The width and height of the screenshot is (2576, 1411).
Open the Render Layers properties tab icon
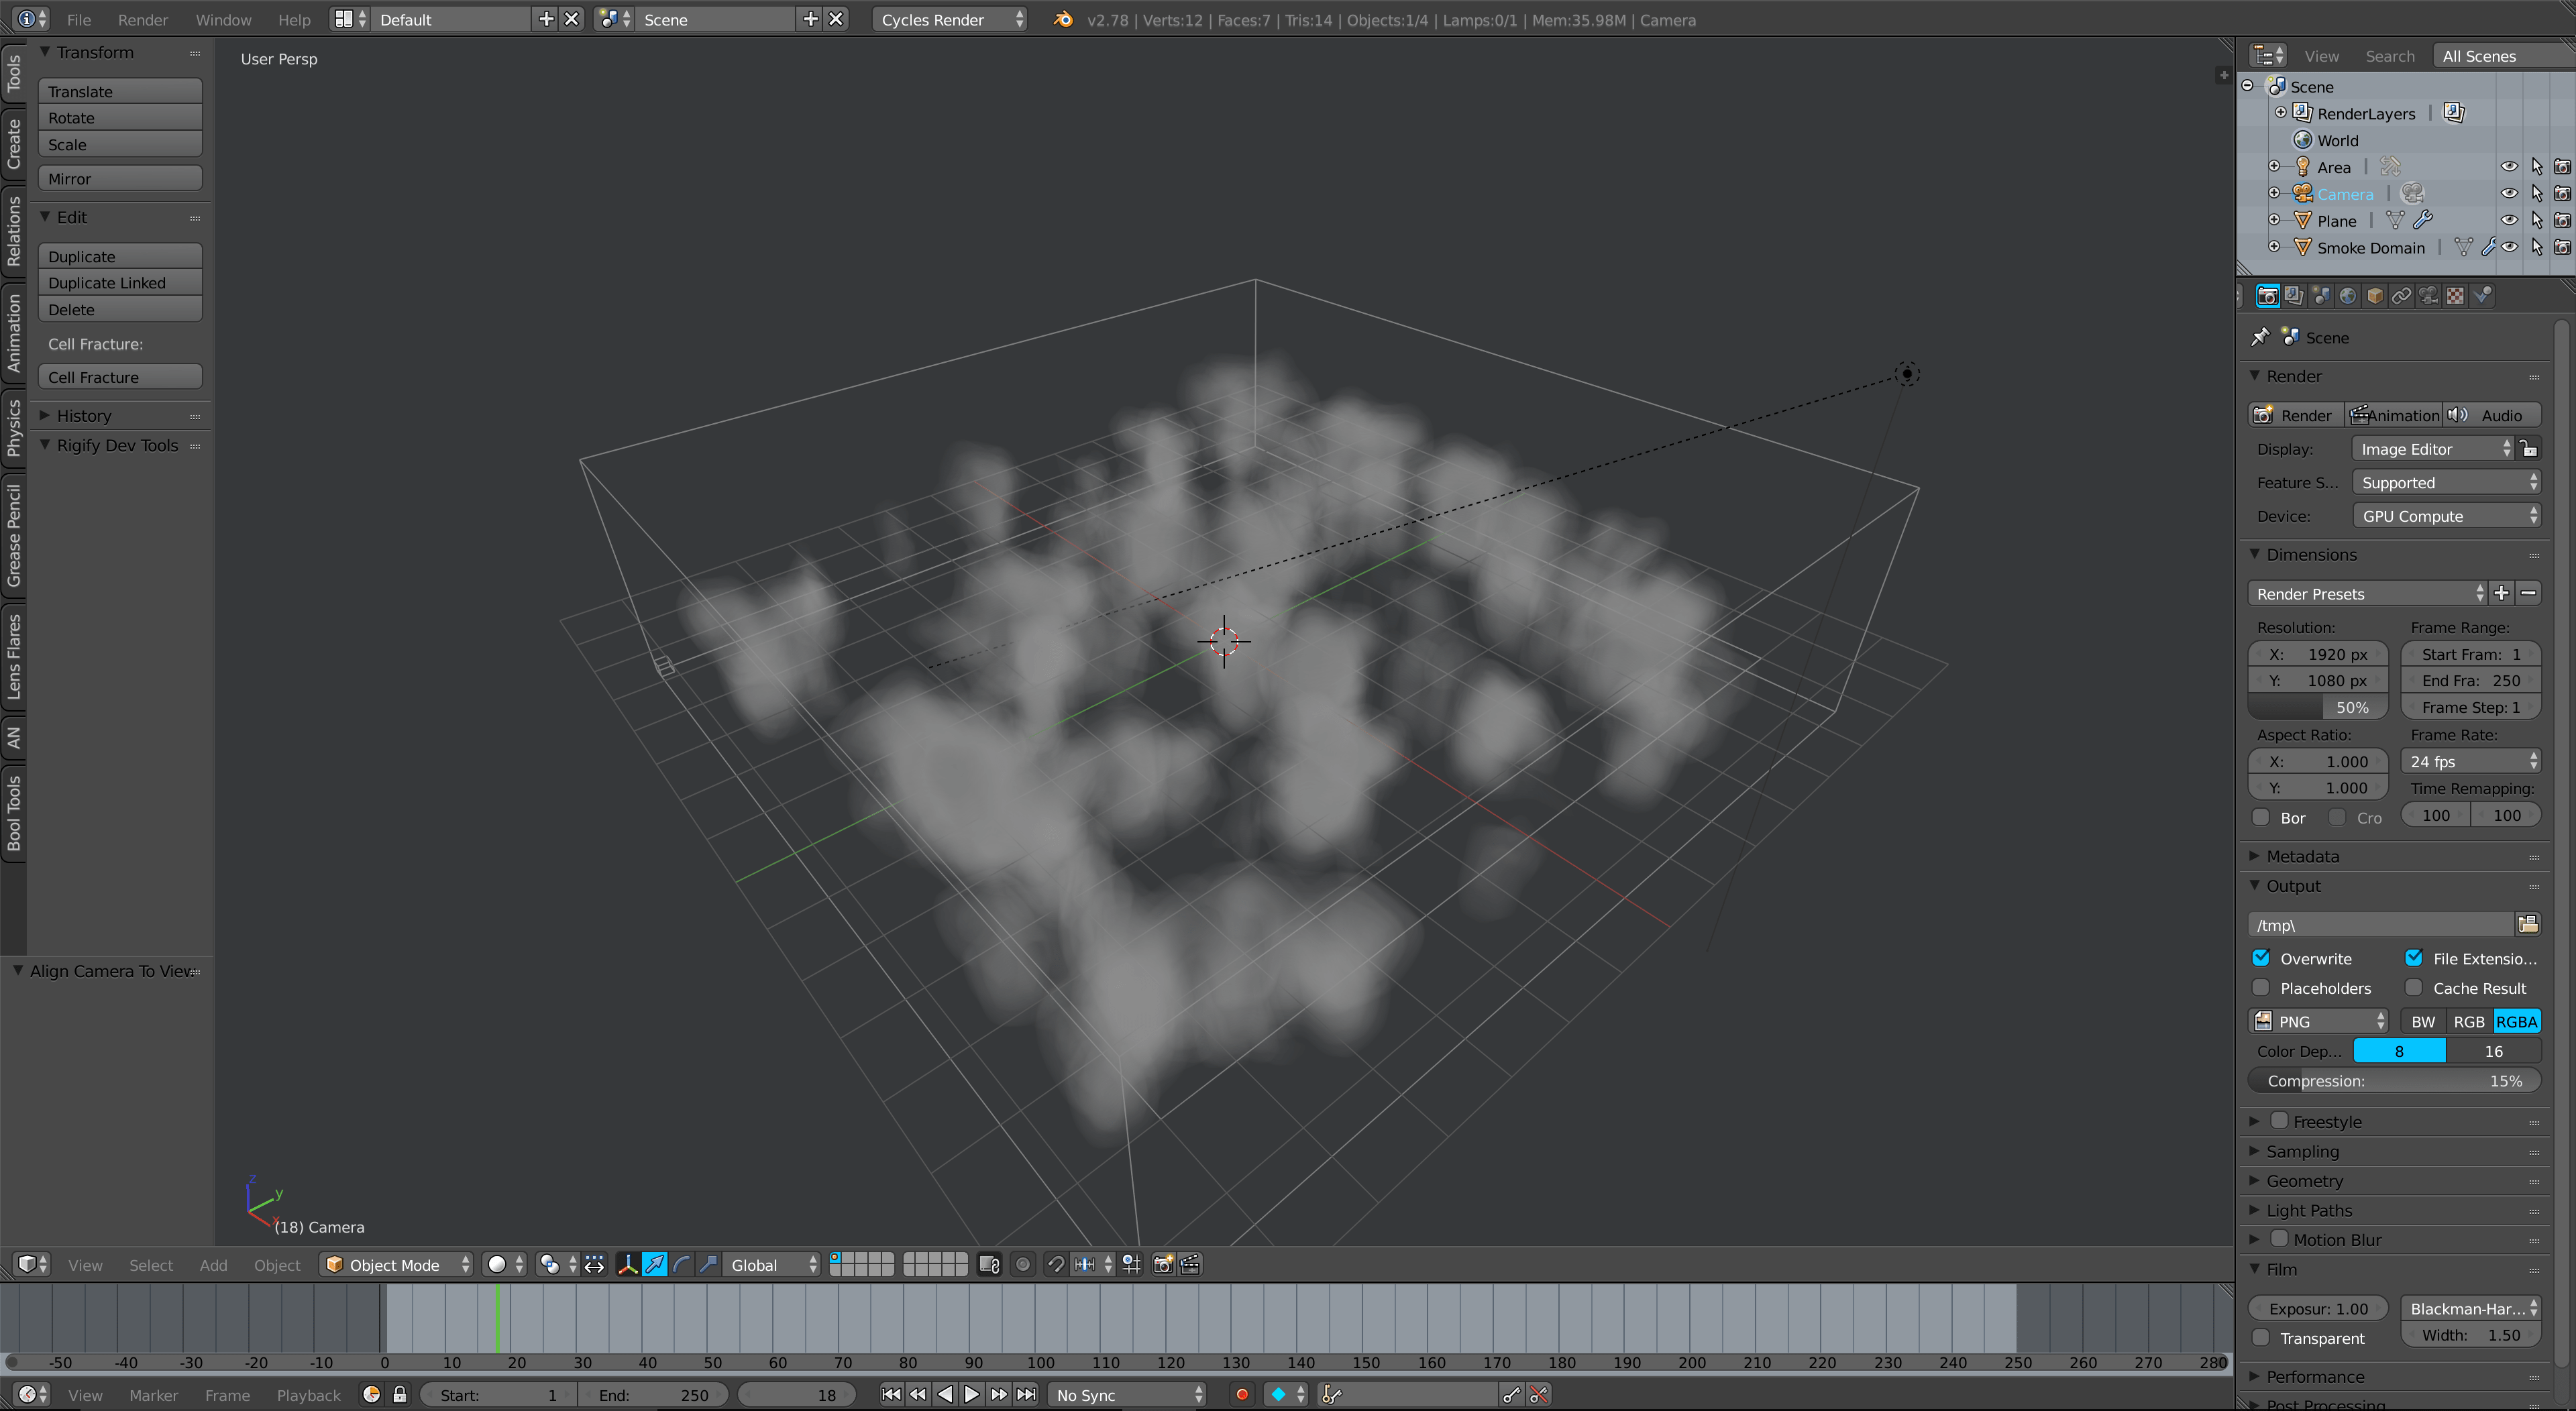(x=2294, y=295)
